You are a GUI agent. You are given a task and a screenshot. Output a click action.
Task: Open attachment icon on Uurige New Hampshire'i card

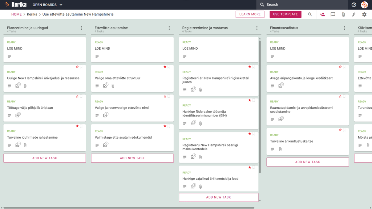pyautogui.click(x=25, y=86)
